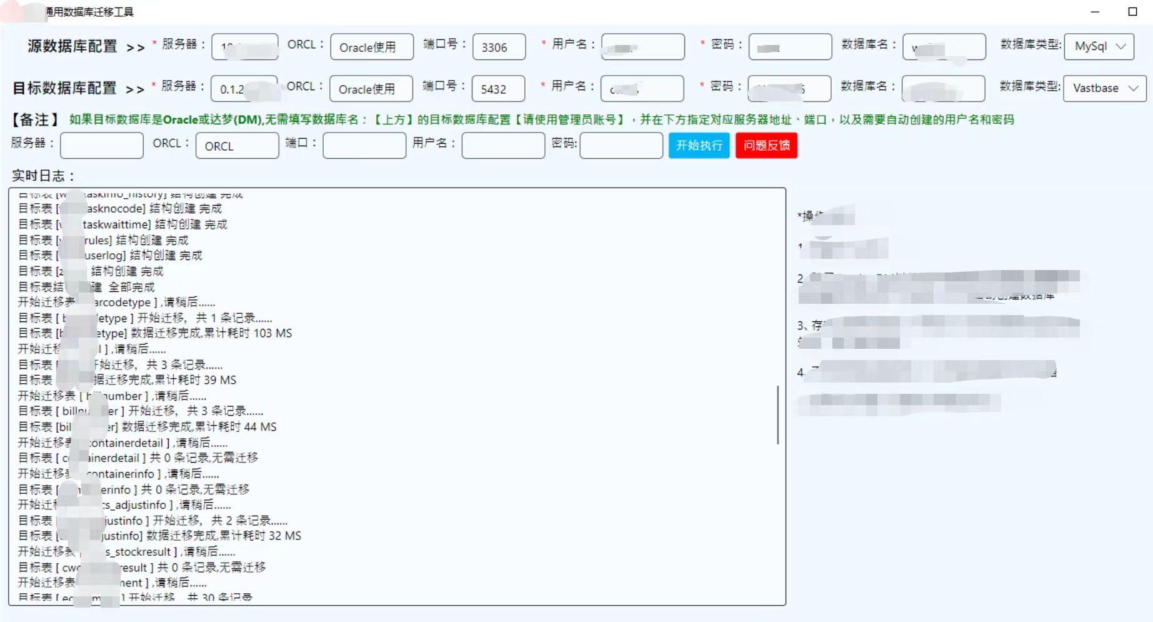1153x622 pixels.
Task: Click log line 'ainerdetail ] 共 0 条记录,无需迁移'
Action: pos(138,458)
